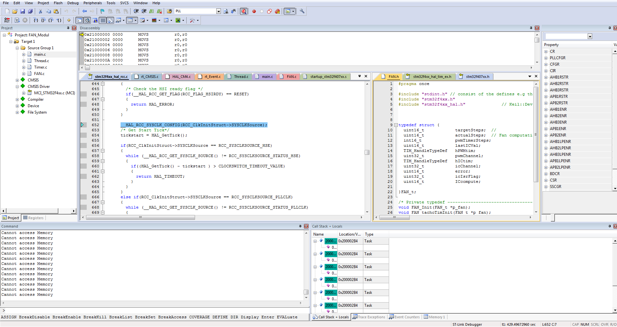This screenshot has width=617, height=327.
Task: Toggle the Command Window toolbar button
Action: coord(79,20)
